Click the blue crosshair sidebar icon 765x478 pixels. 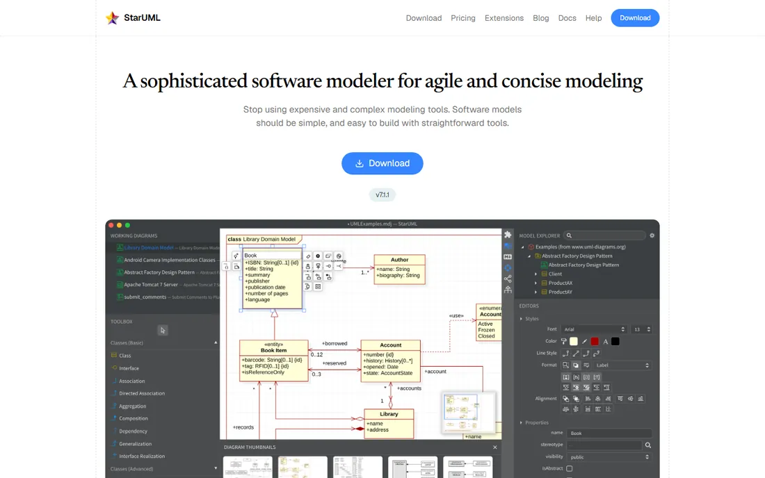click(508, 268)
